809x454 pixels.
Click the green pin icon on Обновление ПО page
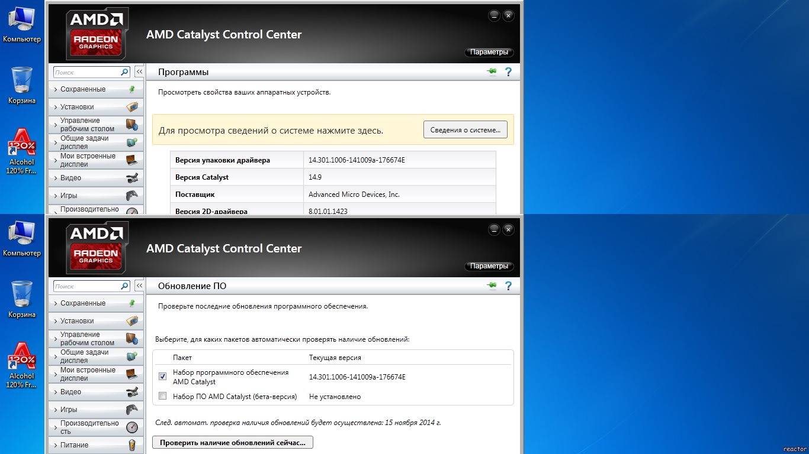492,286
